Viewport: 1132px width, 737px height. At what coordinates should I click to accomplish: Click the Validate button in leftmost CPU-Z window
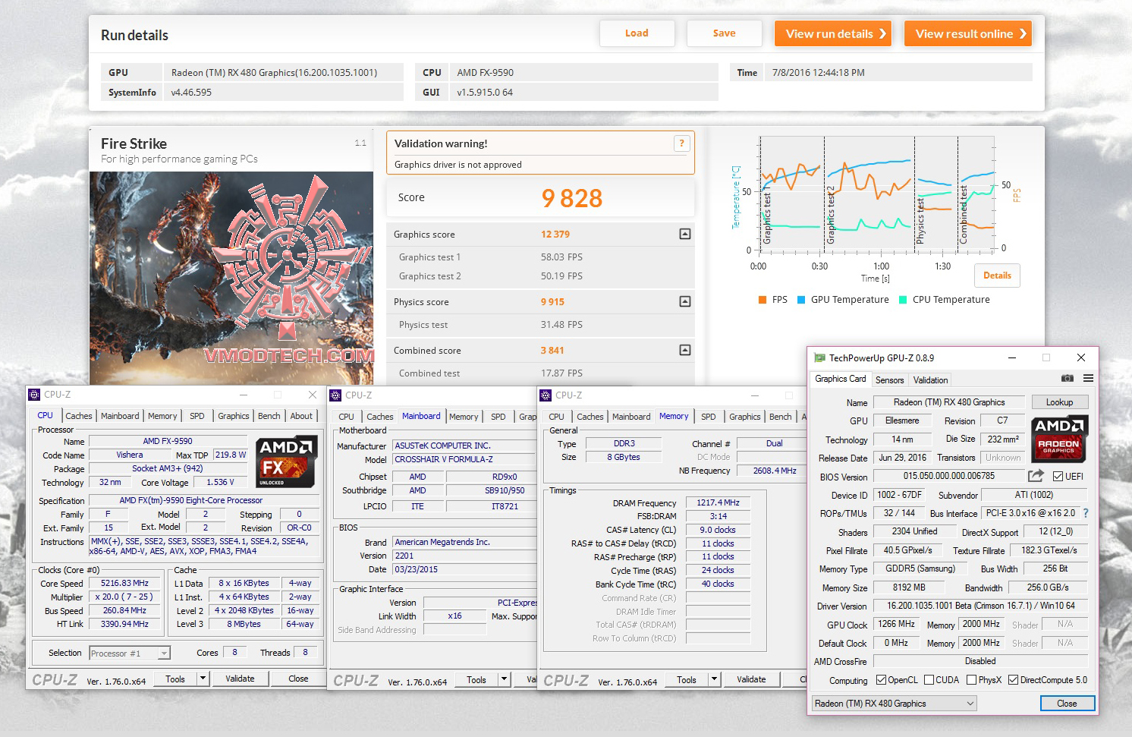click(x=240, y=679)
